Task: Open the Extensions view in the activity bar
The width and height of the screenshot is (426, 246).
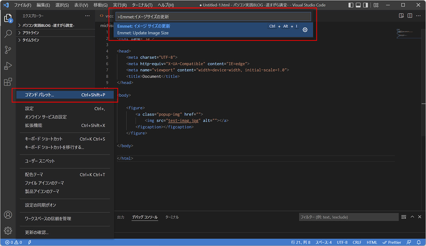Action: [8, 82]
